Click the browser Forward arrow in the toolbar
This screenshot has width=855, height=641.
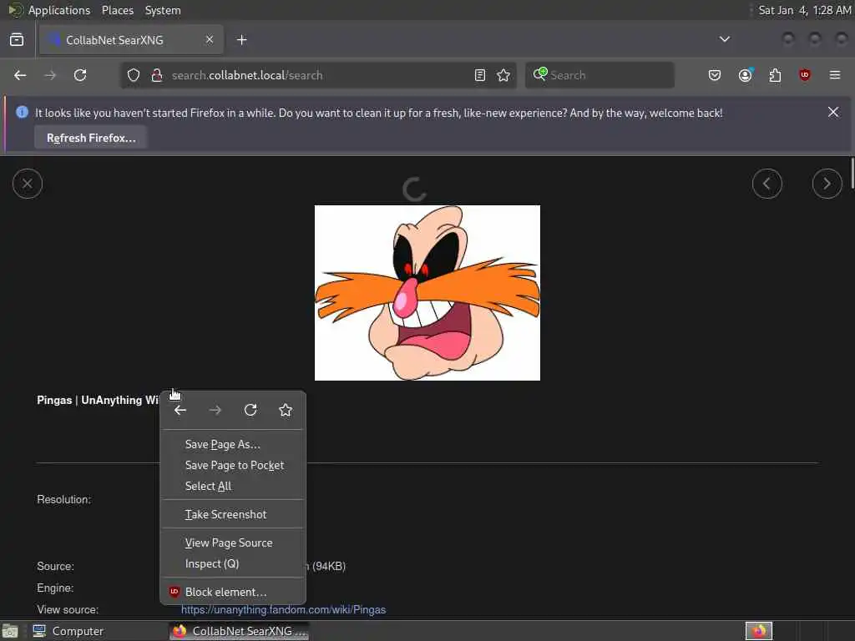(x=50, y=75)
